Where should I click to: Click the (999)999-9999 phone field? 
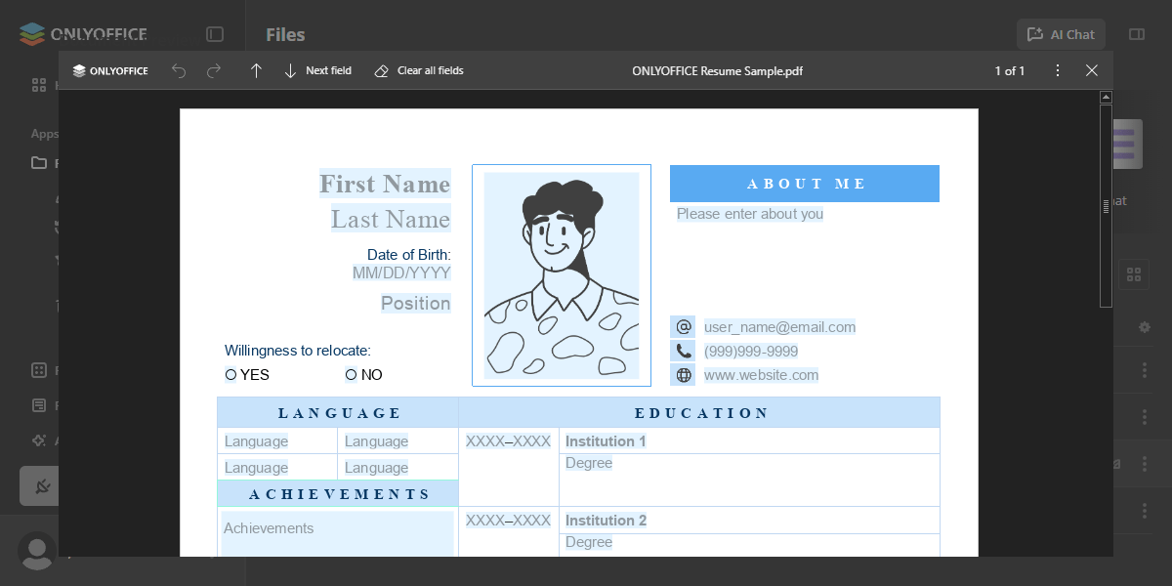pos(751,352)
